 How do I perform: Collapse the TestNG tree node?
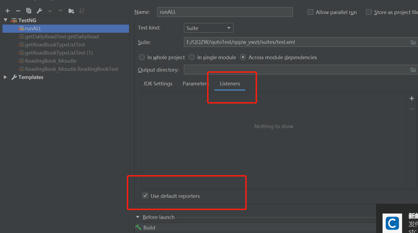[x=5, y=20]
